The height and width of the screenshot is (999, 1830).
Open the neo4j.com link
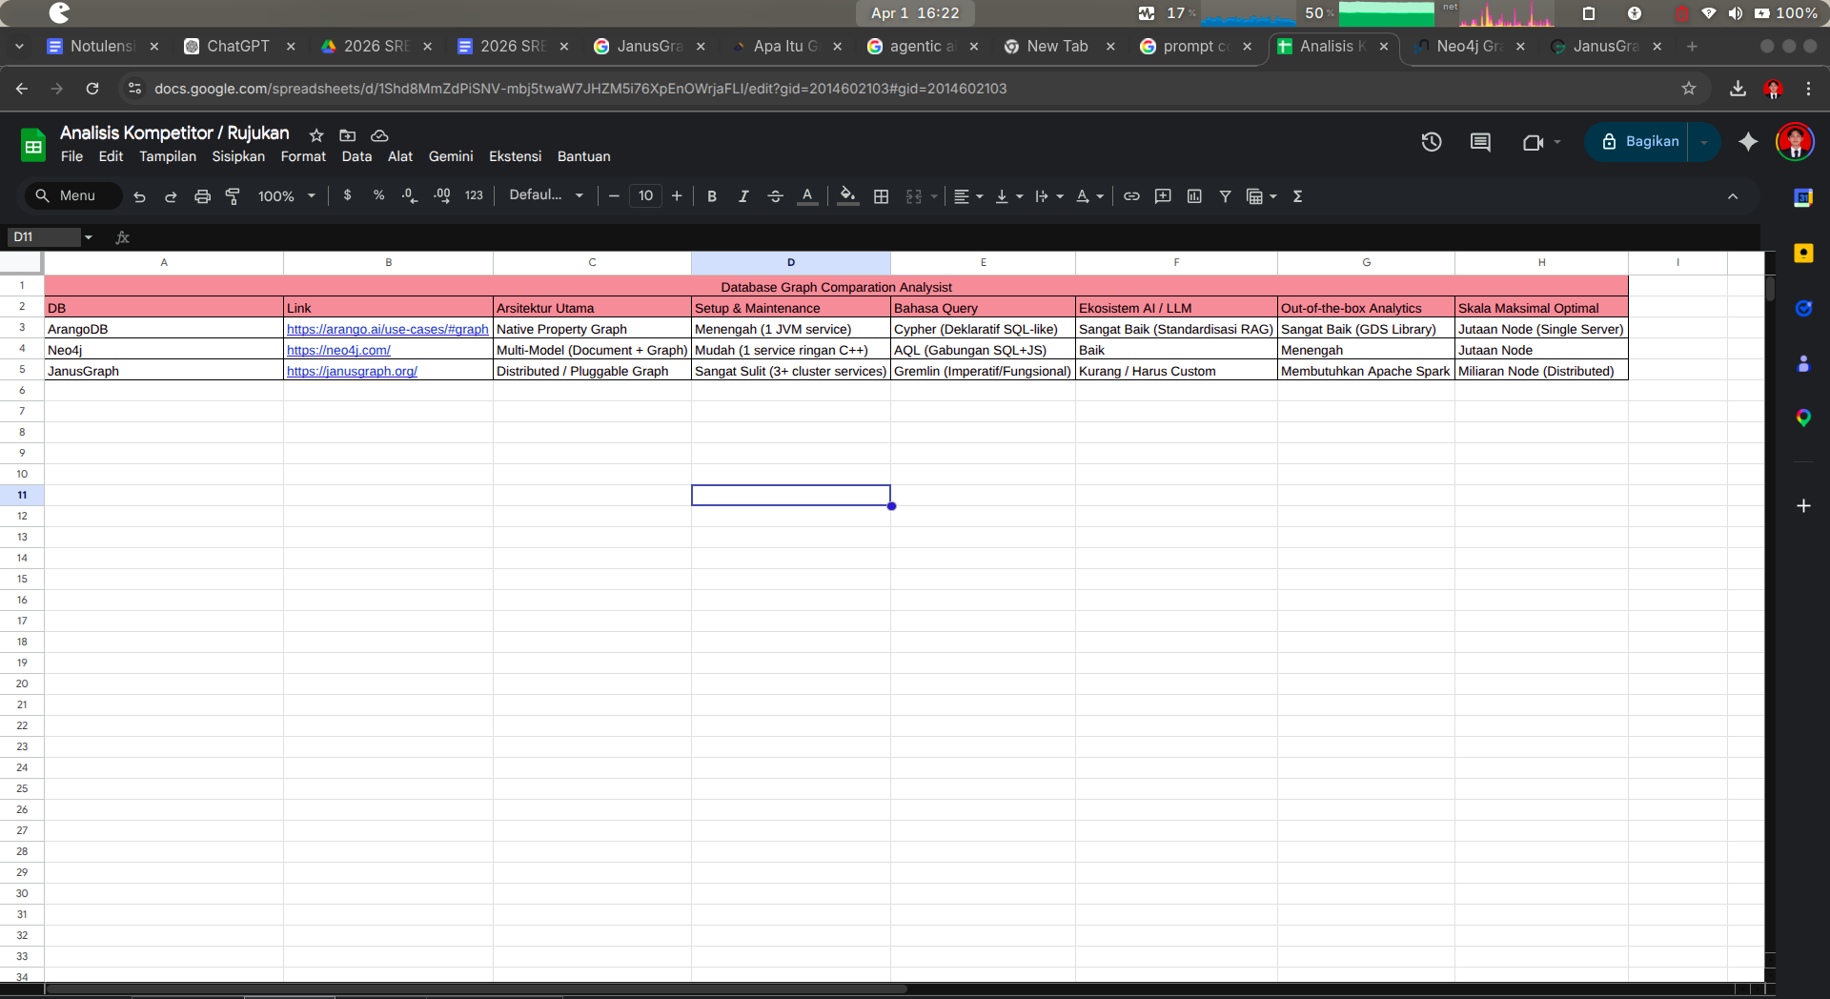coord(338,350)
